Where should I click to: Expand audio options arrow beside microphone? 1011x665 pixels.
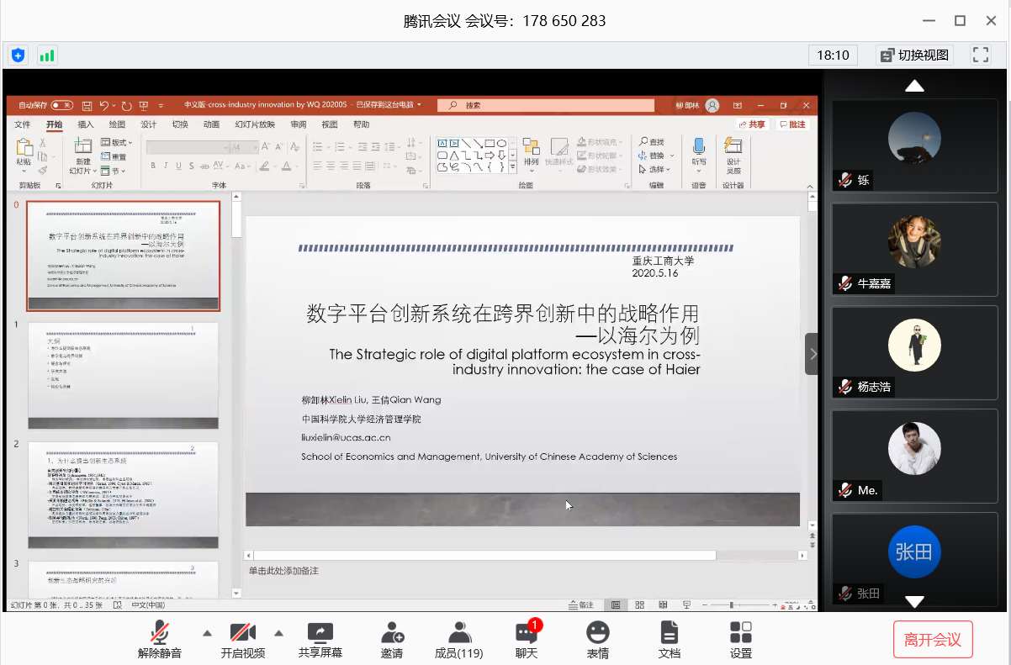point(207,633)
